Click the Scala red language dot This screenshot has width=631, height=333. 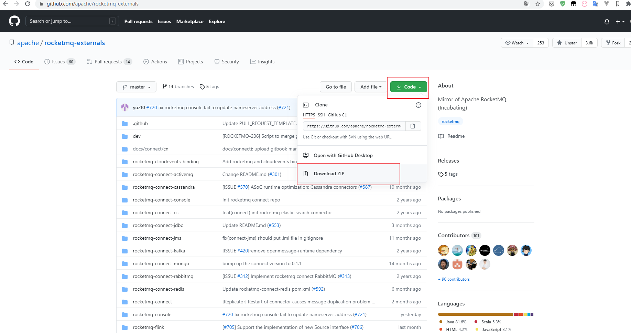(476, 322)
